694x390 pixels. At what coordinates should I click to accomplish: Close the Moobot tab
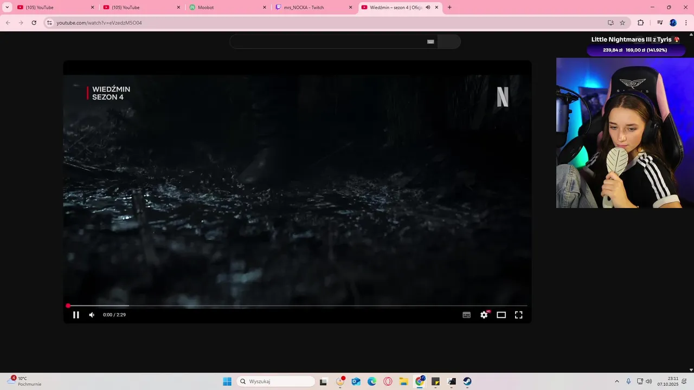pos(265,8)
